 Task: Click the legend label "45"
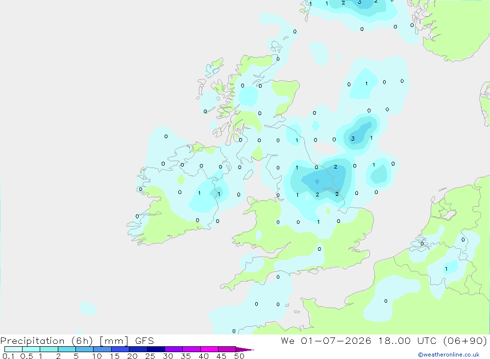pyautogui.click(x=221, y=356)
